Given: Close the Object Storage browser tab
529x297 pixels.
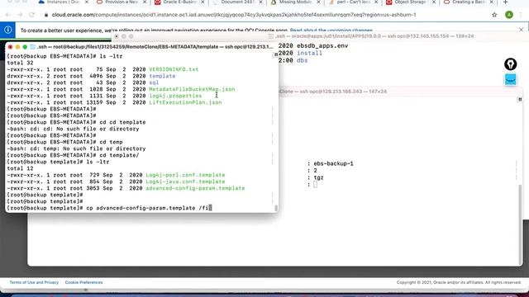Looking at the screenshot, I should (x=434, y=2).
